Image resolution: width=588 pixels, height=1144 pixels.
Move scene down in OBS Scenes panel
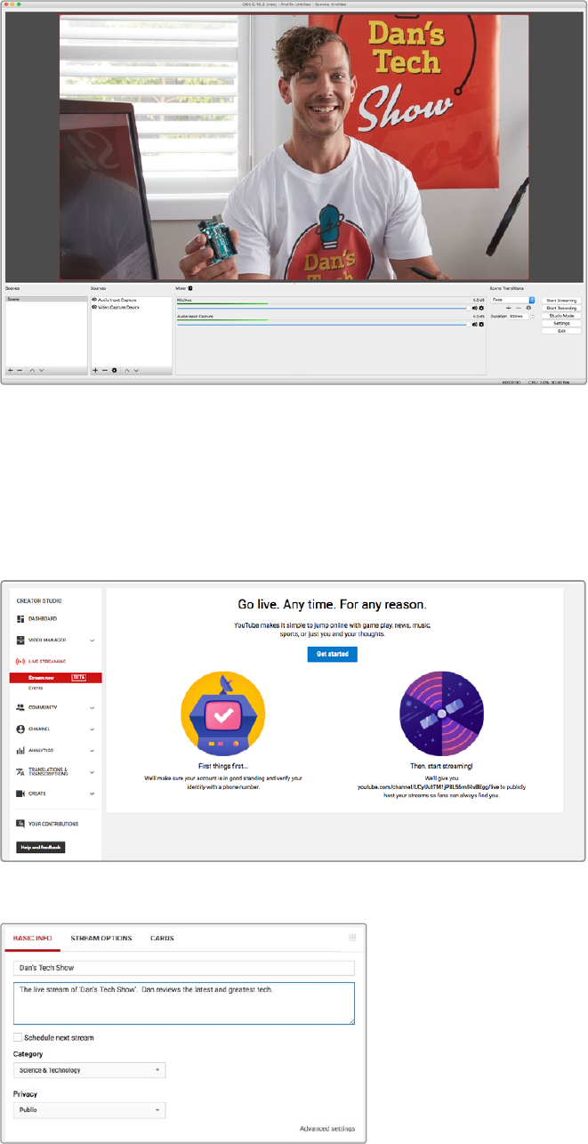[x=41, y=370]
